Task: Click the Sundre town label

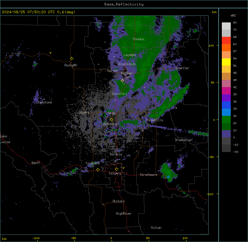Action: coord(84,112)
